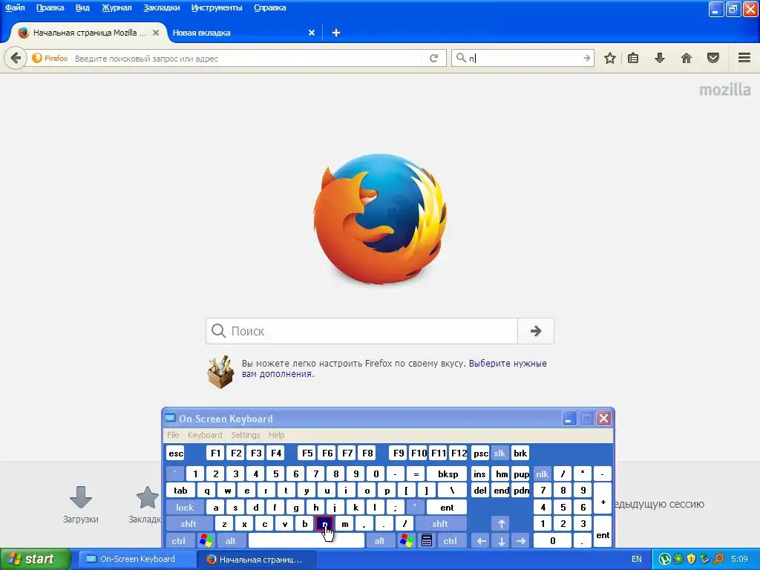Open On-Screen Keyboard's Keyboard menu
760x570 pixels.
[205, 435]
